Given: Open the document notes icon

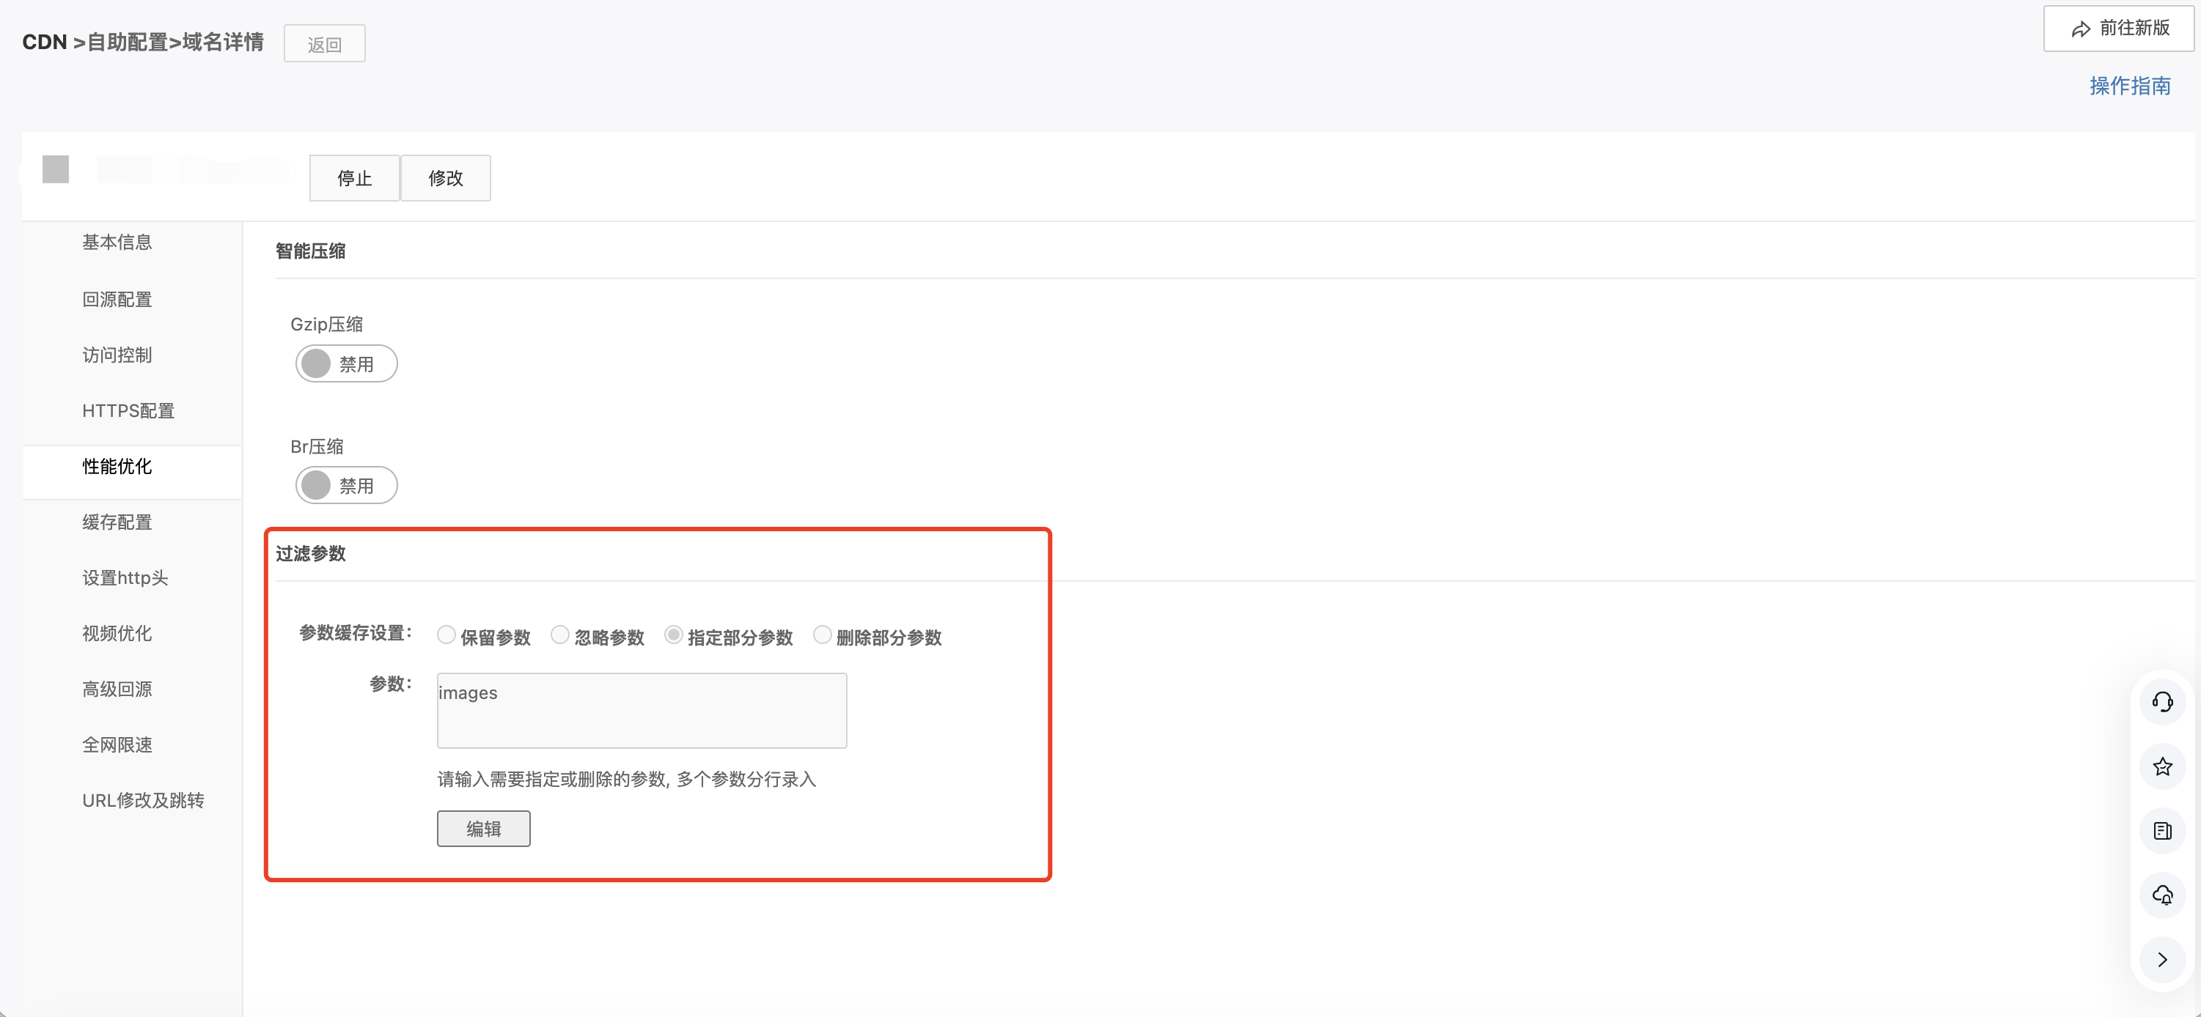Looking at the screenshot, I should (2161, 831).
